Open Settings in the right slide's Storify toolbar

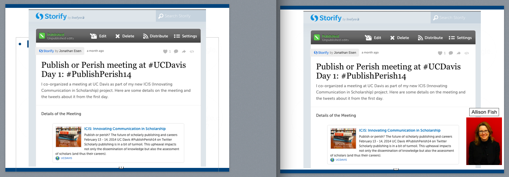(x=460, y=38)
